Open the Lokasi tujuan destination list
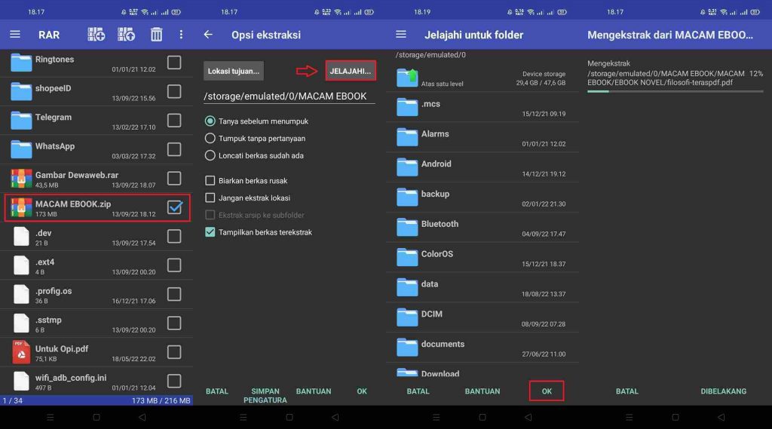This screenshot has height=429, width=772. (x=234, y=72)
